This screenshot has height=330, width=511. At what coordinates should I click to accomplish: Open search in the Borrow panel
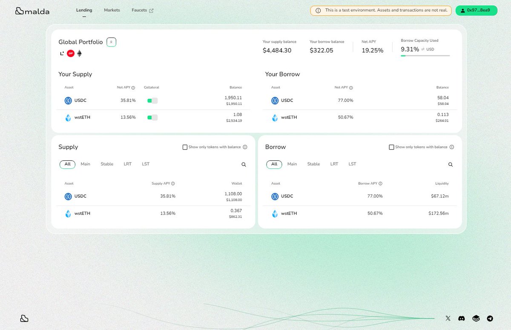click(x=451, y=165)
